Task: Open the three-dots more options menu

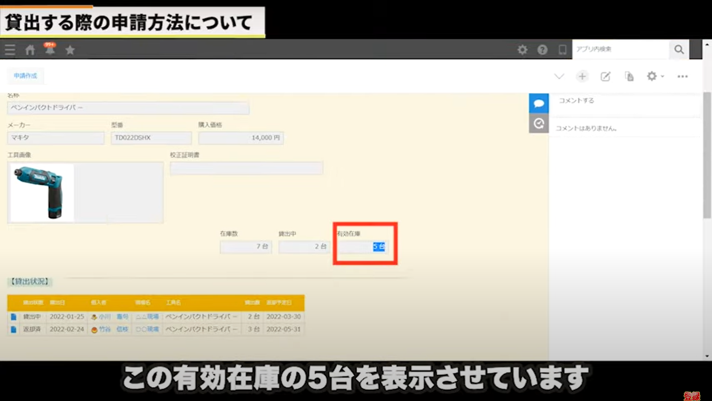Action: 682,77
